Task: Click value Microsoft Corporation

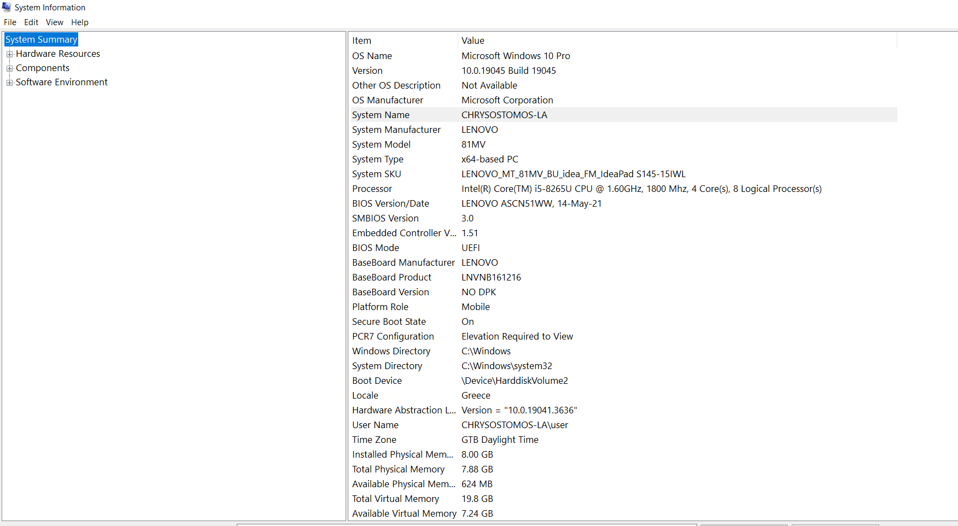Action: 507,100
